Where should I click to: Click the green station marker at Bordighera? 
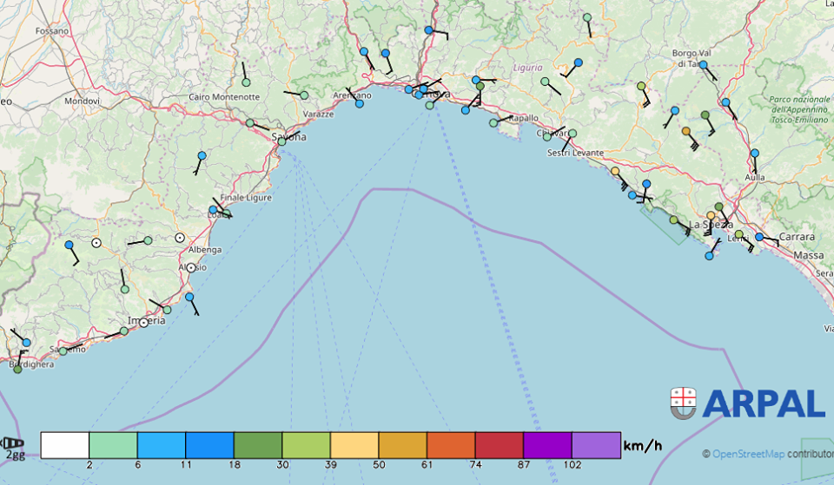(17, 370)
